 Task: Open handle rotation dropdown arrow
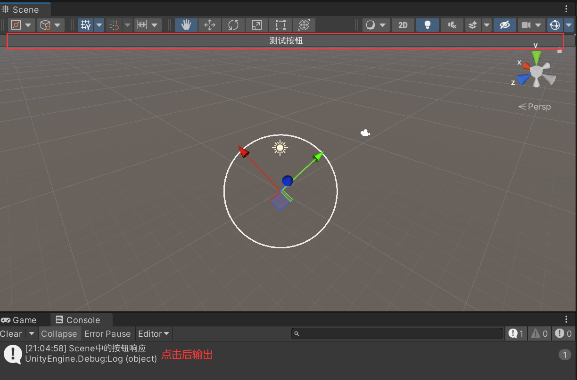click(x=58, y=25)
